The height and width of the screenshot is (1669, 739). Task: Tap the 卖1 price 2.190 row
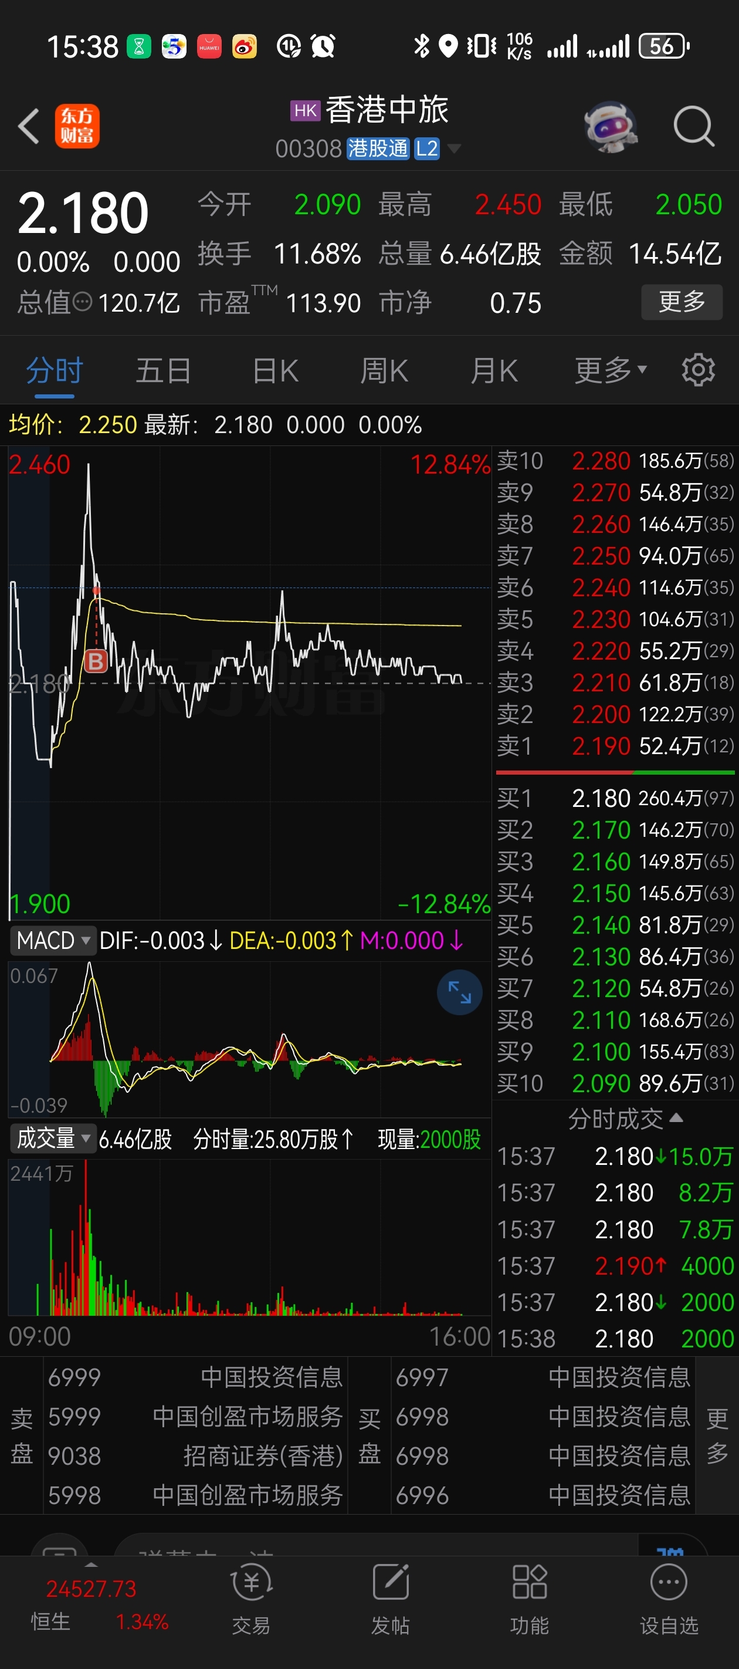click(x=615, y=746)
